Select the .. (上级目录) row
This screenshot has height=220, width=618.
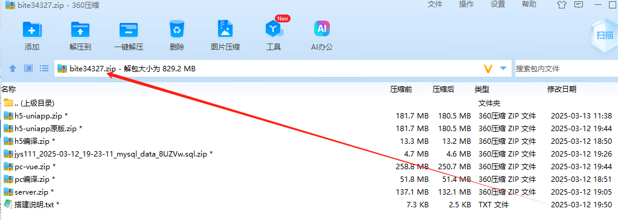(309, 103)
